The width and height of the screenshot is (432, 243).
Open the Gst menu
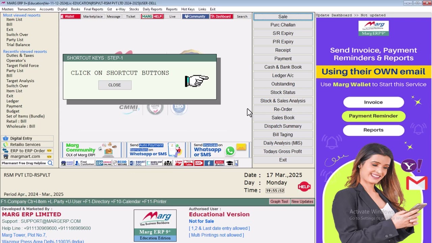coord(109,9)
